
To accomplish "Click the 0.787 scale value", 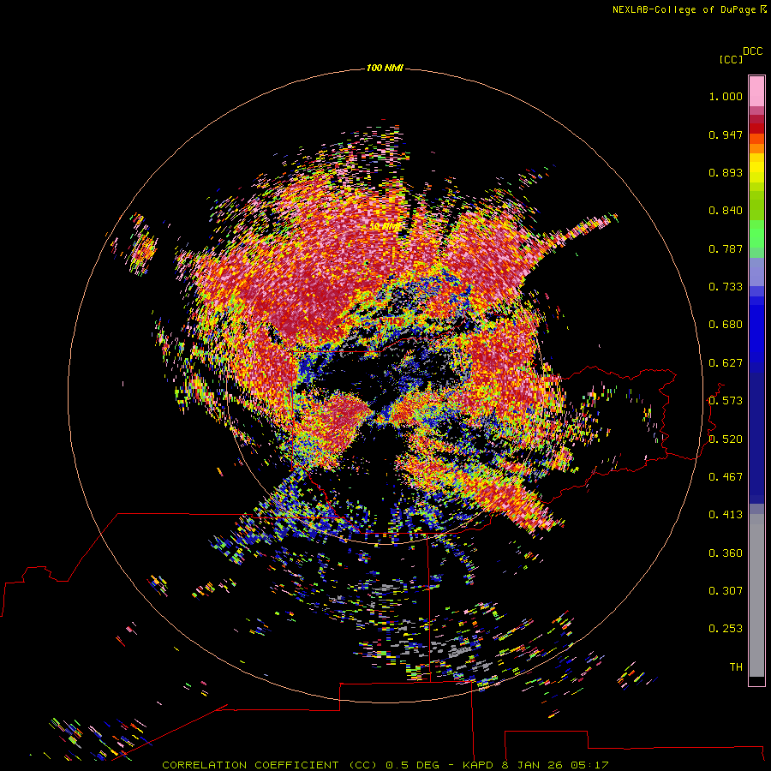I will pyautogui.click(x=726, y=248).
